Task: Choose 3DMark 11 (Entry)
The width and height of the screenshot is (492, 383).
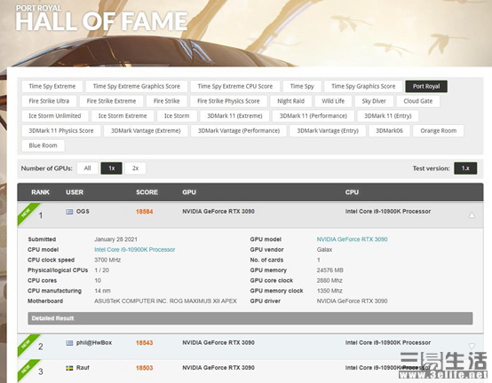Action: [x=388, y=116]
